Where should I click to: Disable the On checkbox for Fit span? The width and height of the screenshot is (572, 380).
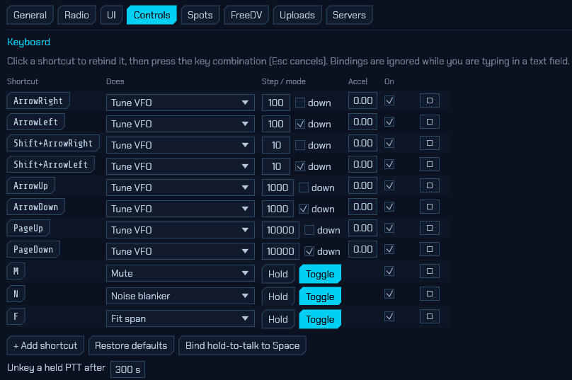[x=389, y=316]
